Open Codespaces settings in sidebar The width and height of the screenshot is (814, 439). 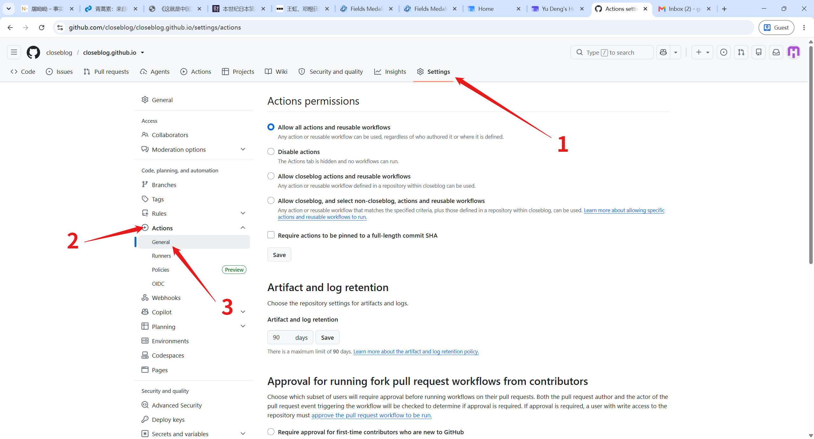coord(194,355)
